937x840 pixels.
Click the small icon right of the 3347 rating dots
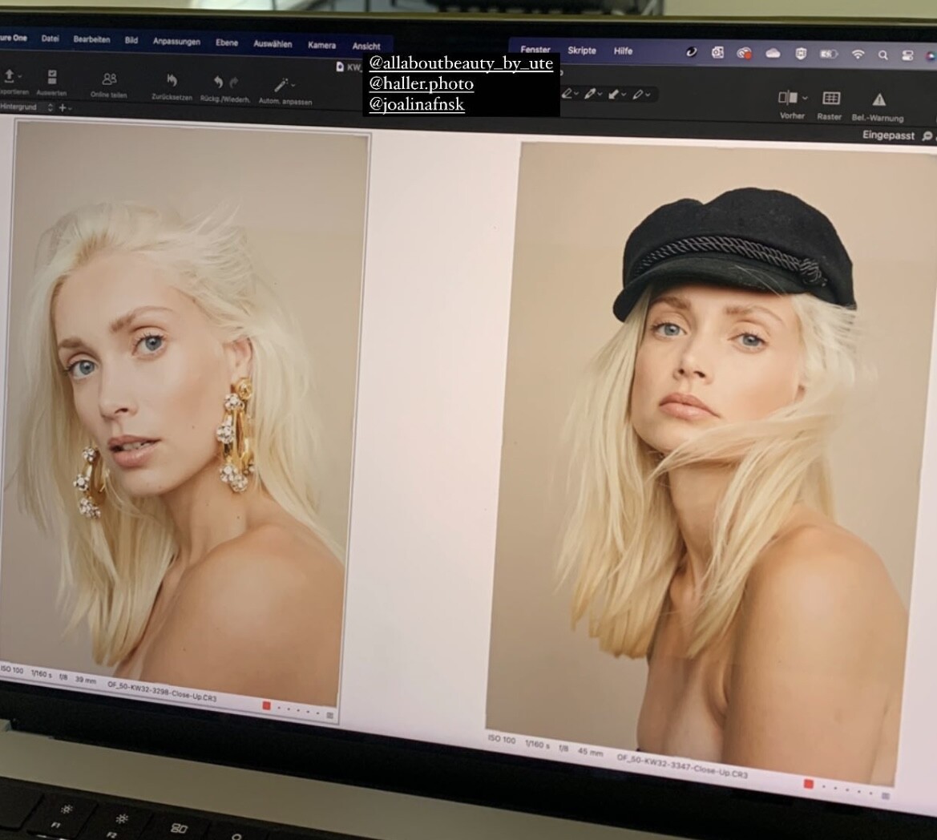coord(886,796)
